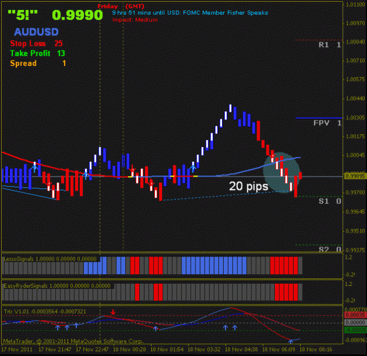Screen dimensions: 367x356
Task: Click the Friday (GMT) header text
Action: [x=120, y=6]
